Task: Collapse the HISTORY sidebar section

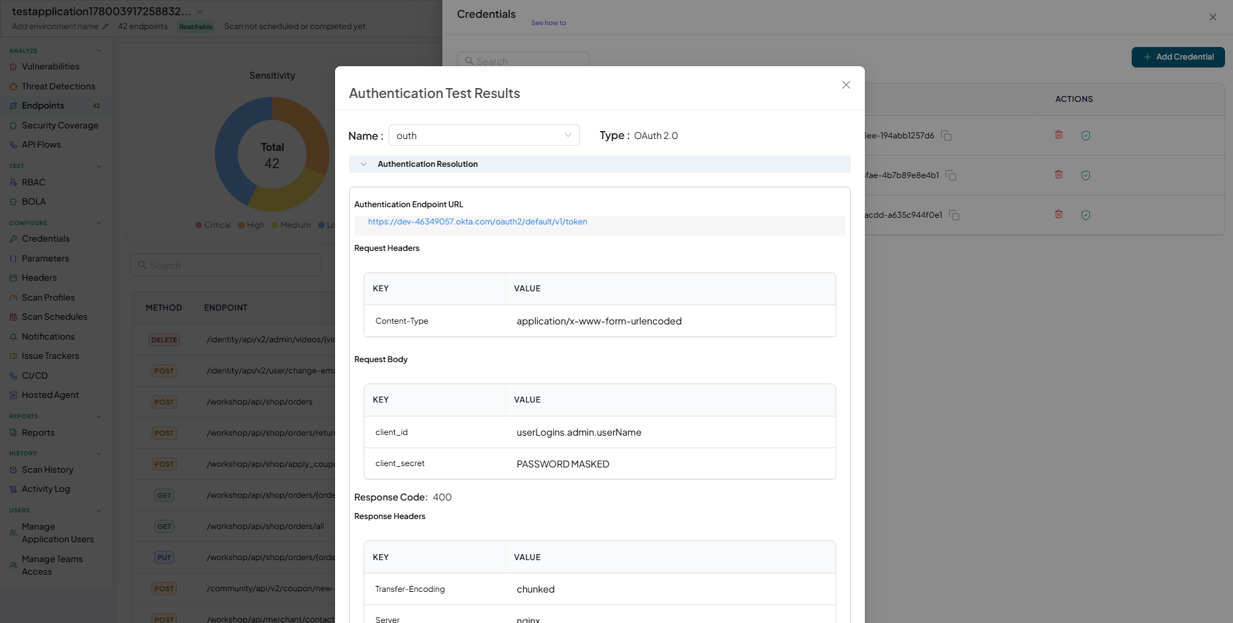Action: 99,454
